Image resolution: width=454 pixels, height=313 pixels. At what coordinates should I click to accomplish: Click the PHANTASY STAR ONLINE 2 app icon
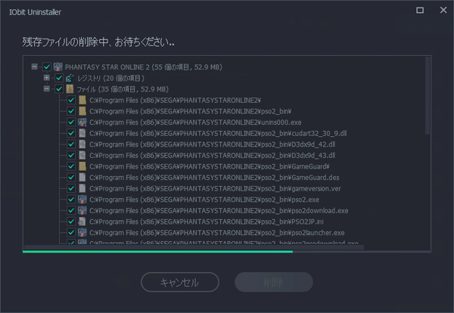tap(58, 67)
